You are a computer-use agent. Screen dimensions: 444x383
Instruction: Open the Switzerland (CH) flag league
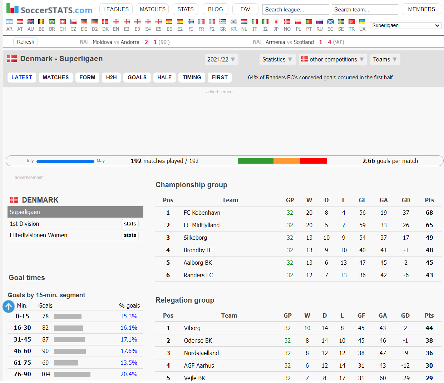63,22
